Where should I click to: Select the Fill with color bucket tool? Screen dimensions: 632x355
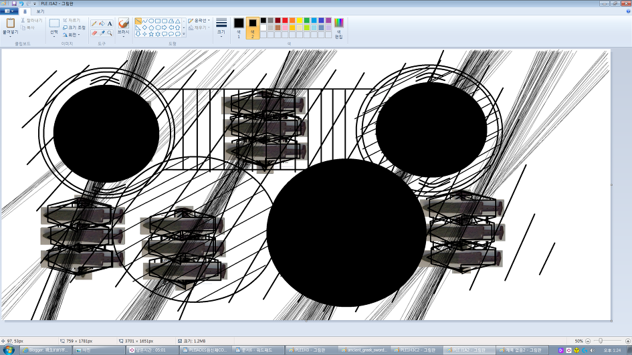[102, 23]
